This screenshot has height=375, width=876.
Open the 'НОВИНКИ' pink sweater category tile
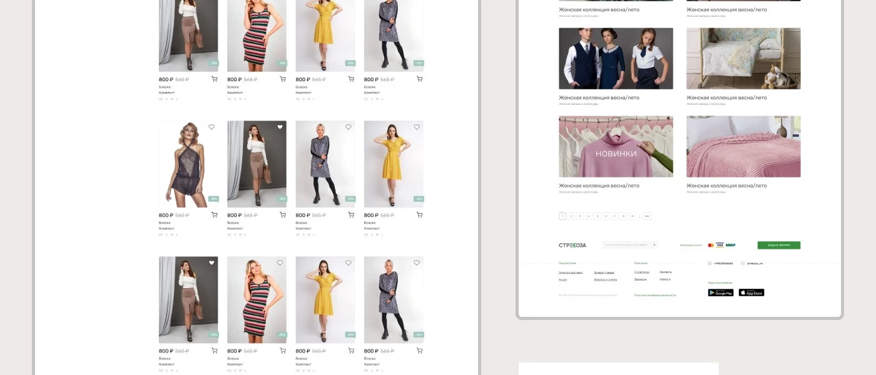pos(616,146)
